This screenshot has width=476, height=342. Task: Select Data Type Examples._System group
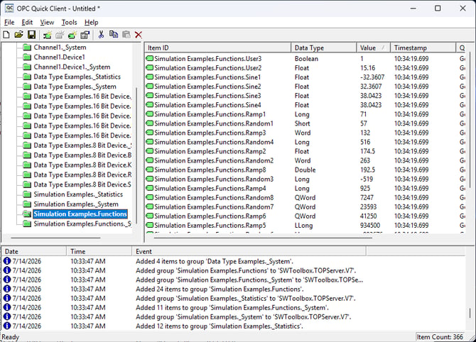point(75,87)
